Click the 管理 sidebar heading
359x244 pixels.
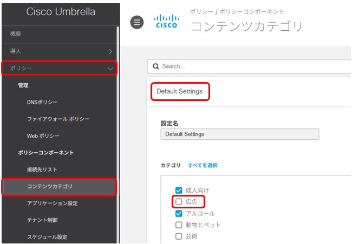pyautogui.click(x=23, y=85)
